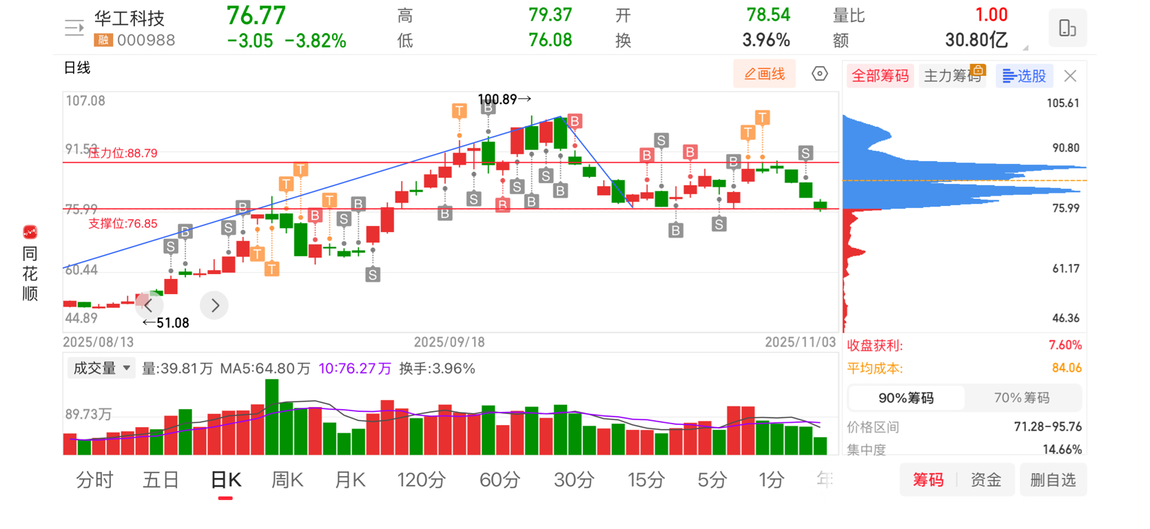Switch to 70%筹码 view

(x=1022, y=398)
